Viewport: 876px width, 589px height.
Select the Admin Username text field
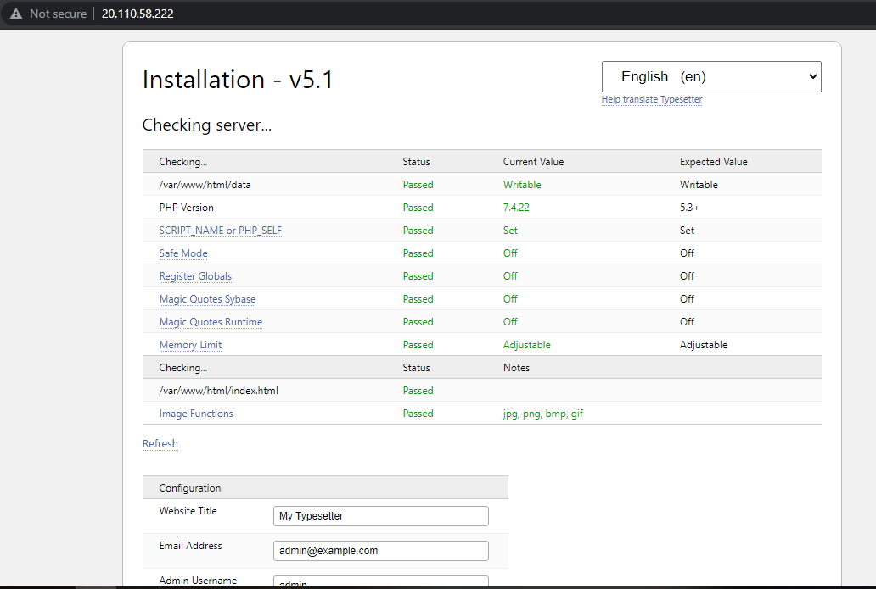pos(380,582)
